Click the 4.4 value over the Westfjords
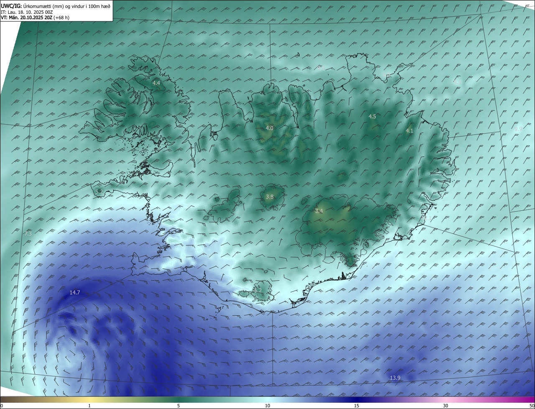 pyautogui.click(x=156, y=83)
